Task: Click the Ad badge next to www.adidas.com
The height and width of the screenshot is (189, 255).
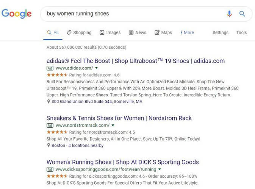Action: point(50,68)
